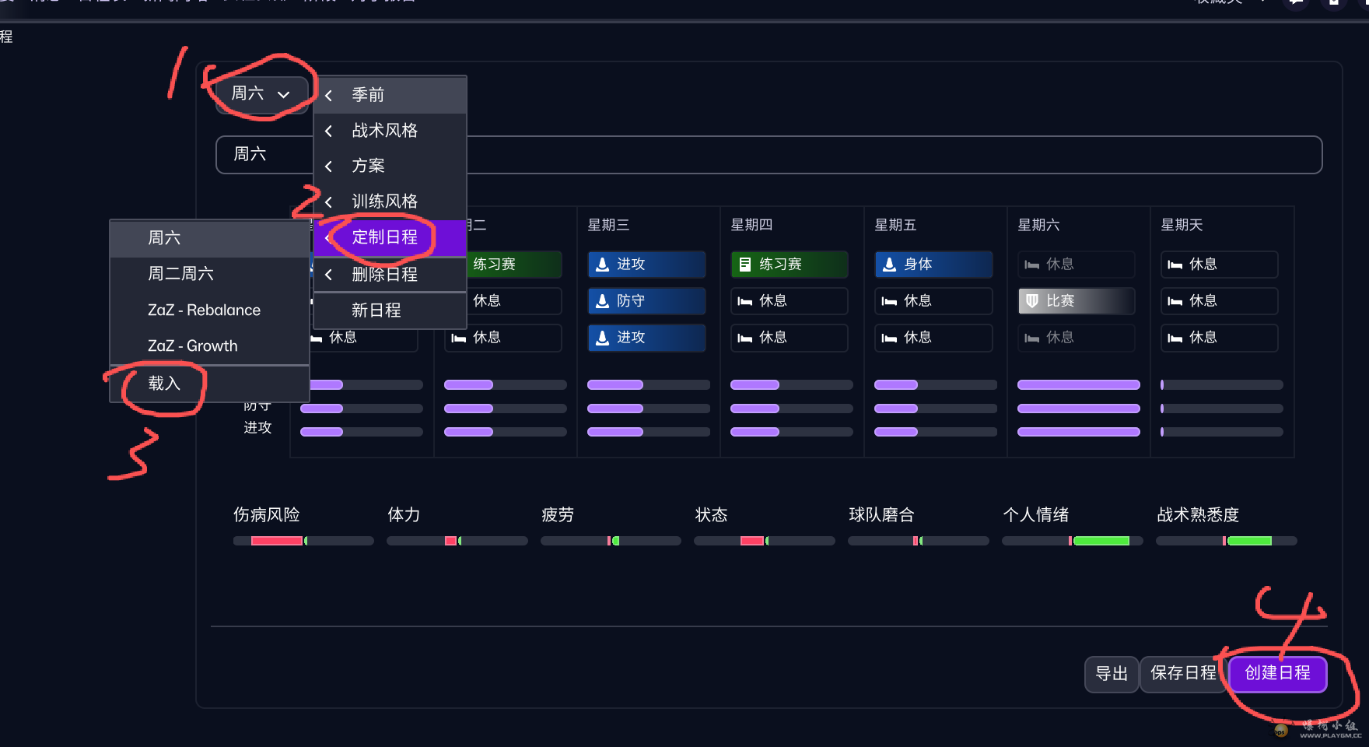The width and height of the screenshot is (1369, 747).
Task: Select 定制日程 in the menu
Action: (x=389, y=237)
